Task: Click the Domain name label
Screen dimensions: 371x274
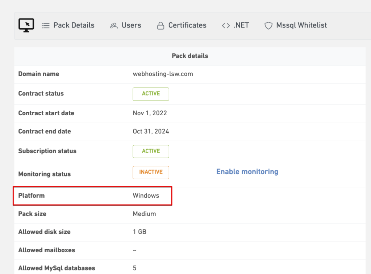Action: pyautogui.click(x=38, y=74)
